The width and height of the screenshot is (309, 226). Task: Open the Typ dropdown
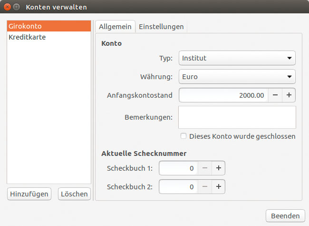point(237,58)
